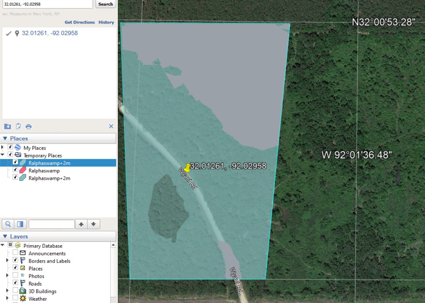Disable the Borders and Labels checkbox
This screenshot has width=425, height=303.
click(15, 260)
